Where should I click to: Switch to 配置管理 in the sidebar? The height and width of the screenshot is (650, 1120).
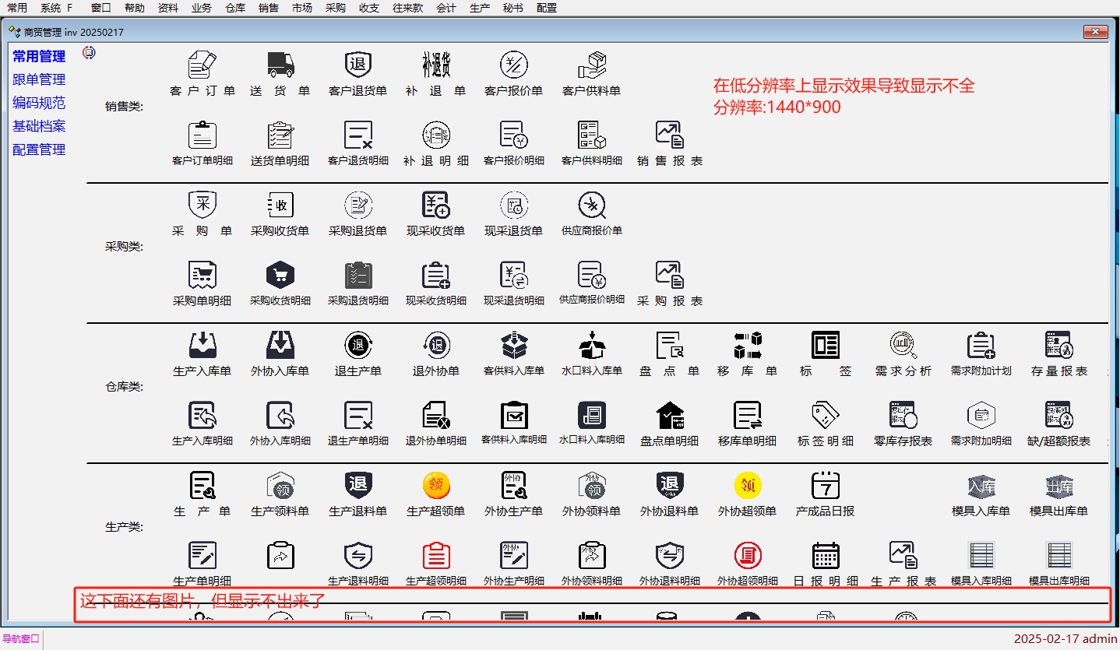point(39,149)
